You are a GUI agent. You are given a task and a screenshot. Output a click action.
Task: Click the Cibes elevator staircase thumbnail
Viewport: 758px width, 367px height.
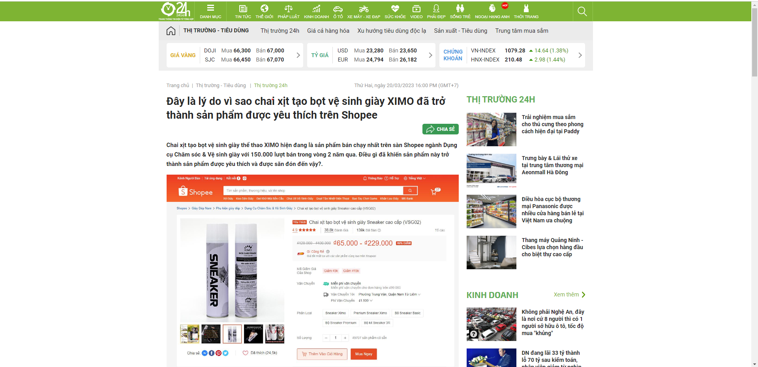coord(492,252)
